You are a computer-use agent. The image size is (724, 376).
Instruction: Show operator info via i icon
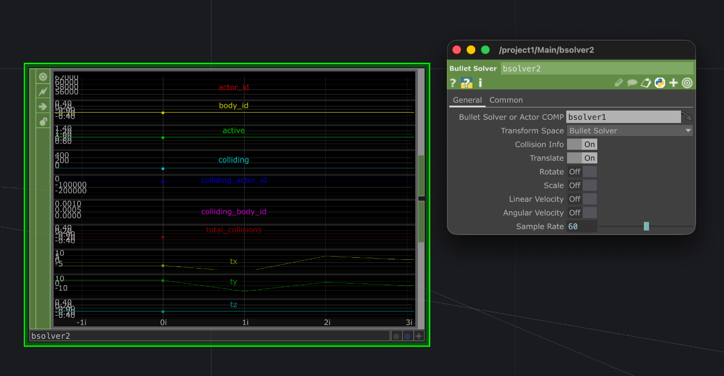(480, 83)
